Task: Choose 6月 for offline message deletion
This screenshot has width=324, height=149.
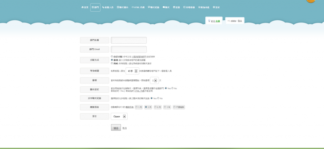Action: (155, 107)
